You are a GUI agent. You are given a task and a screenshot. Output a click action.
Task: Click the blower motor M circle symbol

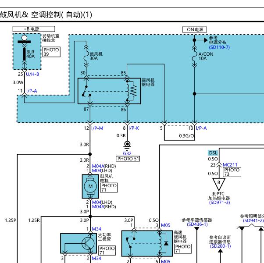point(90,186)
